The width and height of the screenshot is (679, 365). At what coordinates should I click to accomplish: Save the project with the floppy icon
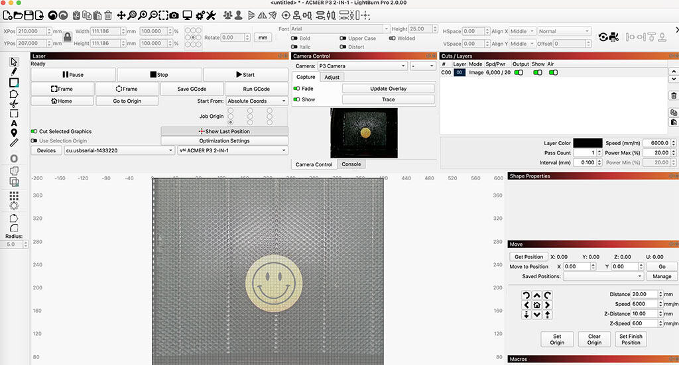click(x=29, y=16)
